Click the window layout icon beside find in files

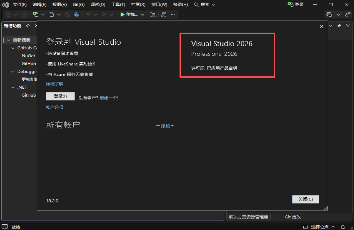point(164,15)
